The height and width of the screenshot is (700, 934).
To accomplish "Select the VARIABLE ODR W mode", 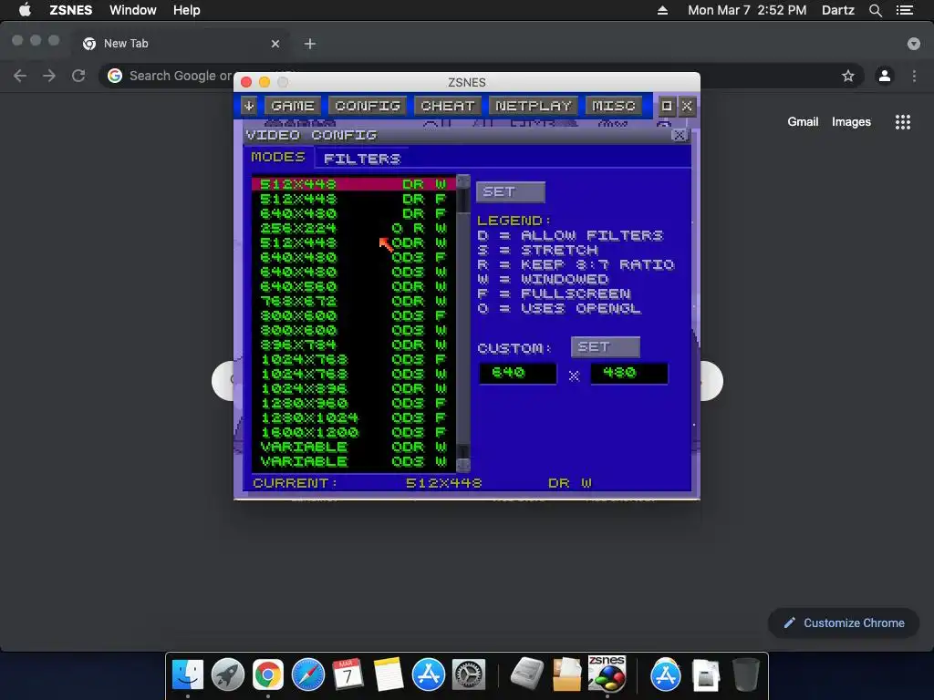I will point(354,447).
